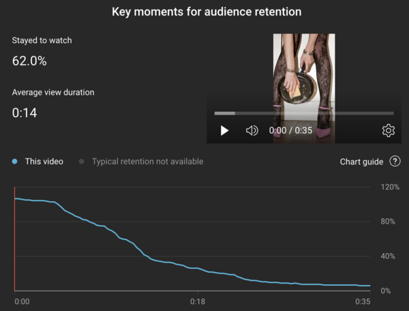Click the red marker at chart start
Image resolution: width=409 pixels, height=311 pixels.
point(14,239)
